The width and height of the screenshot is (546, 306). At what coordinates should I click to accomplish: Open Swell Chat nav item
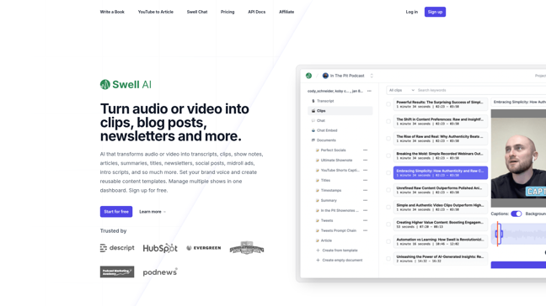197,12
